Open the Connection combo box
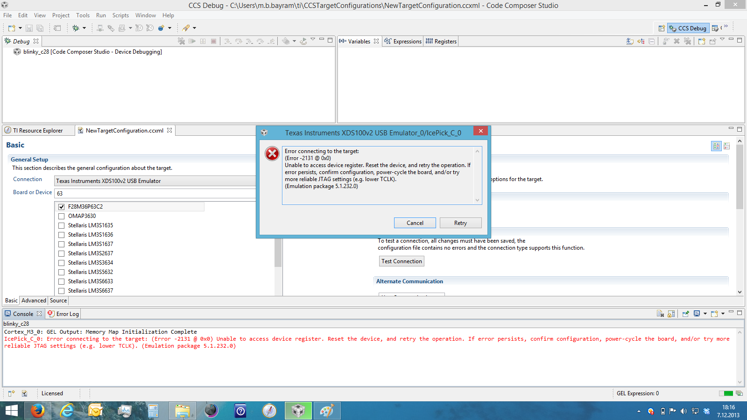This screenshot has height=420, width=747. pyautogui.click(x=155, y=181)
